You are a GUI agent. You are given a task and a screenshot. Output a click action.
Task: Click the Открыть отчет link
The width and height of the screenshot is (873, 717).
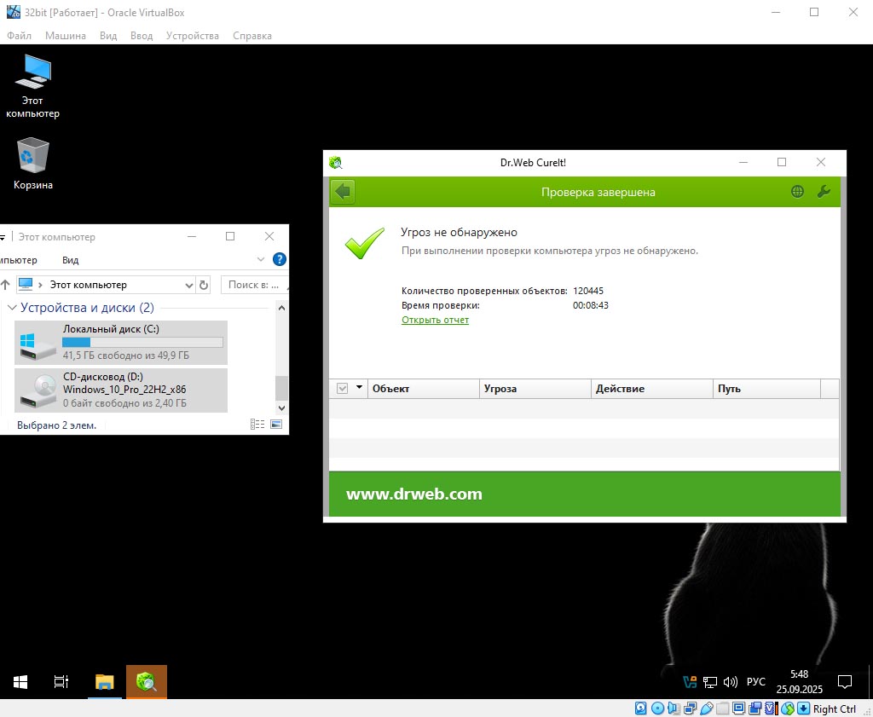[x=435, y=320]
